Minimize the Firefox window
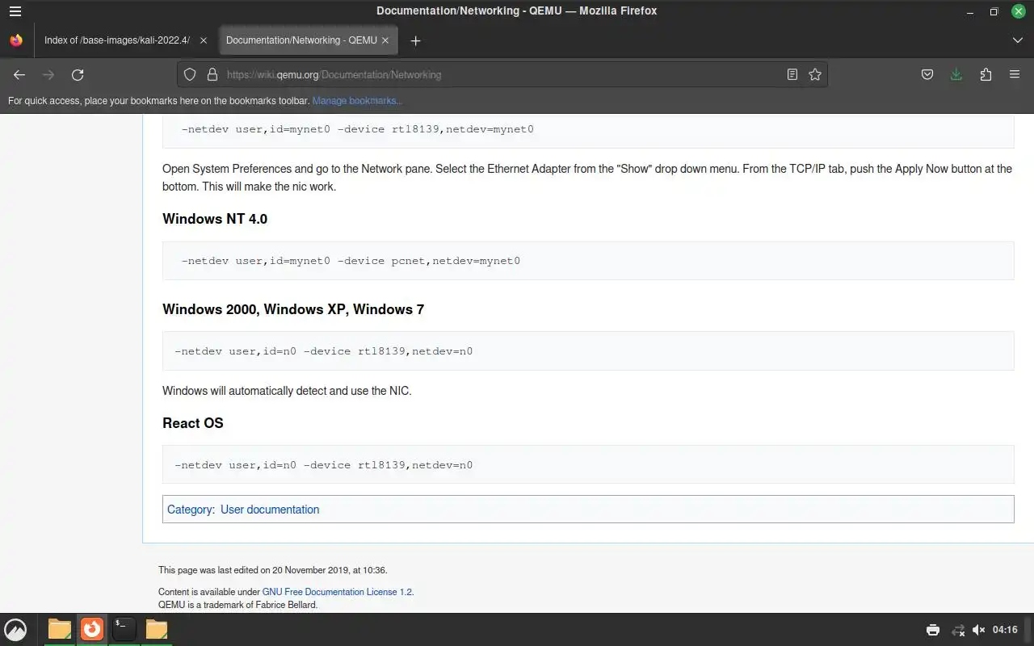 pos(971,11)
